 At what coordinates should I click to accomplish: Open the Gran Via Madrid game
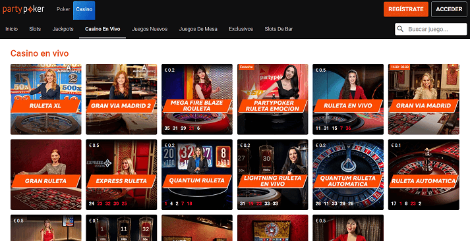click(424, 99)
